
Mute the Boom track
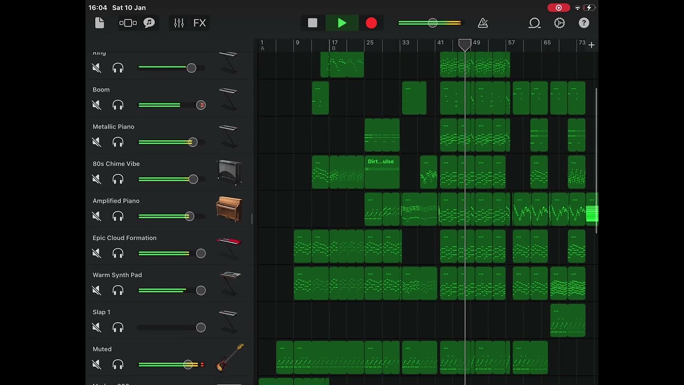click(x=96, y=105)
